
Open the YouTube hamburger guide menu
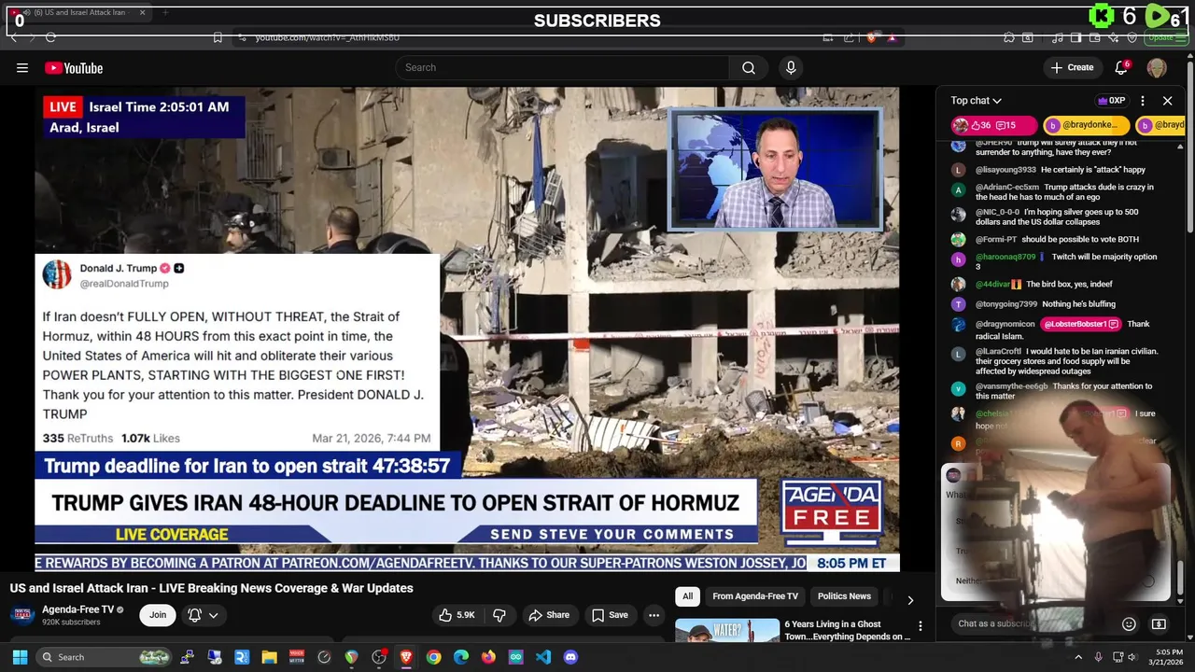(x=22, y=67)
